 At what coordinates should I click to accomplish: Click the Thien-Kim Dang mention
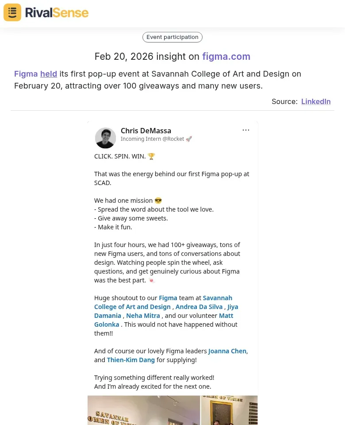(x=131, y=360)
